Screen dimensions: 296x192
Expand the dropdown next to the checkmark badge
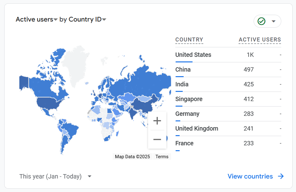(x=273, y=21)
